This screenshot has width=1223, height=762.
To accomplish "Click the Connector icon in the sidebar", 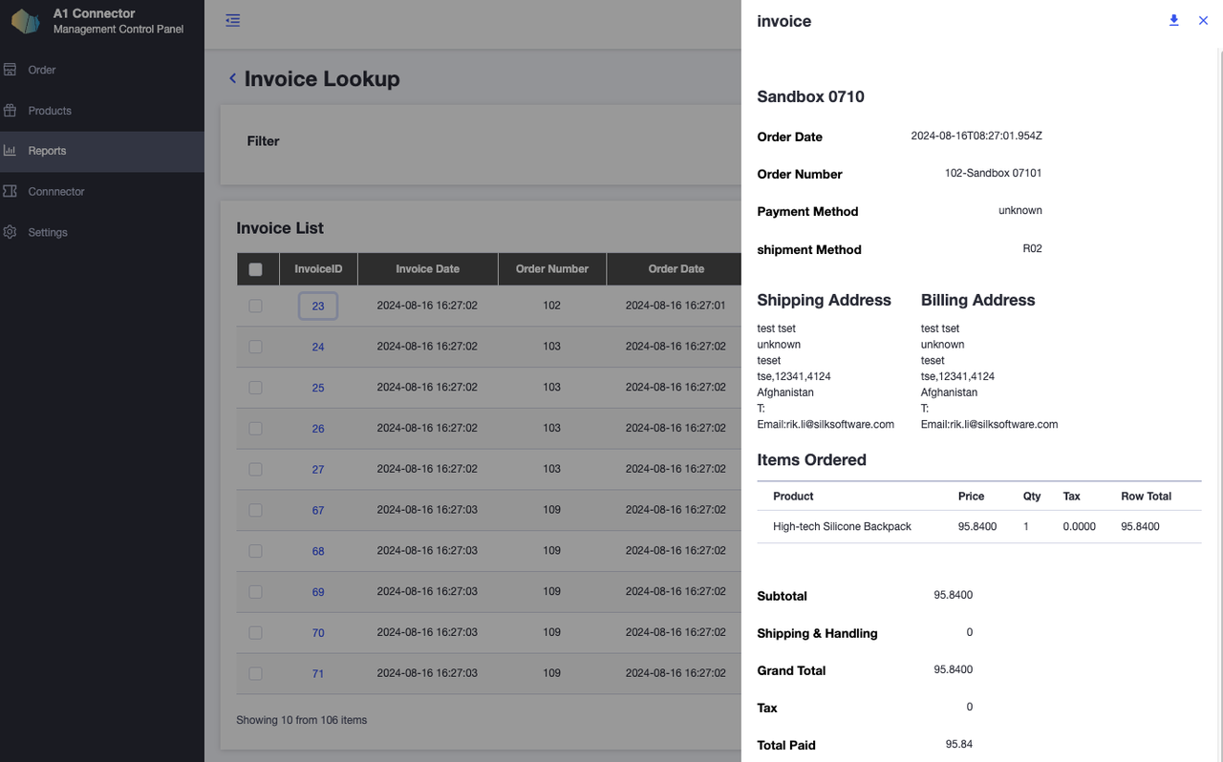I will coord(11,191).
